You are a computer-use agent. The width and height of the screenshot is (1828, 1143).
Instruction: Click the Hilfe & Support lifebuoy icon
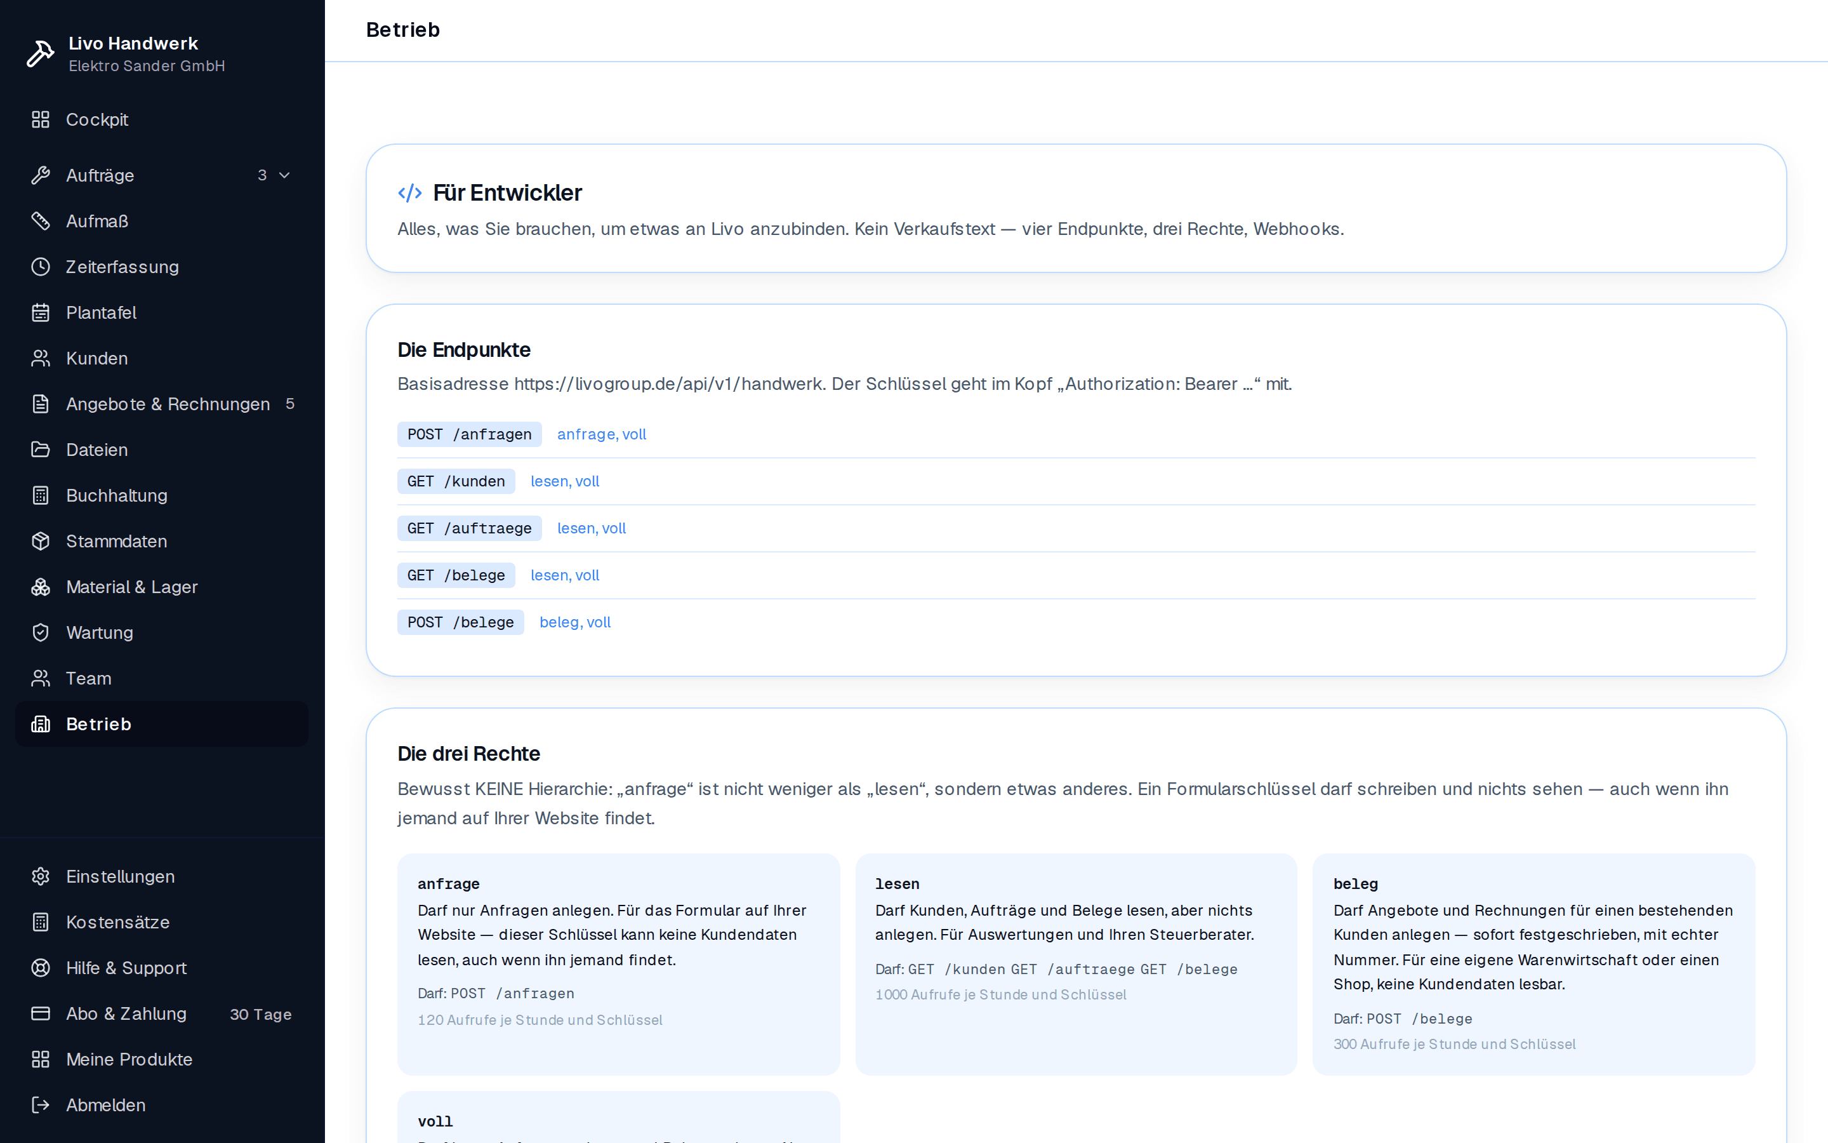[x=41, y=968]
